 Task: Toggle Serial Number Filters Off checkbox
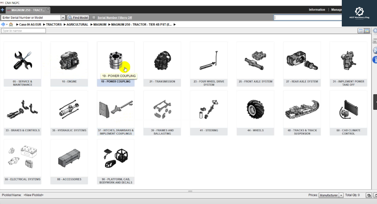[94, 17]
